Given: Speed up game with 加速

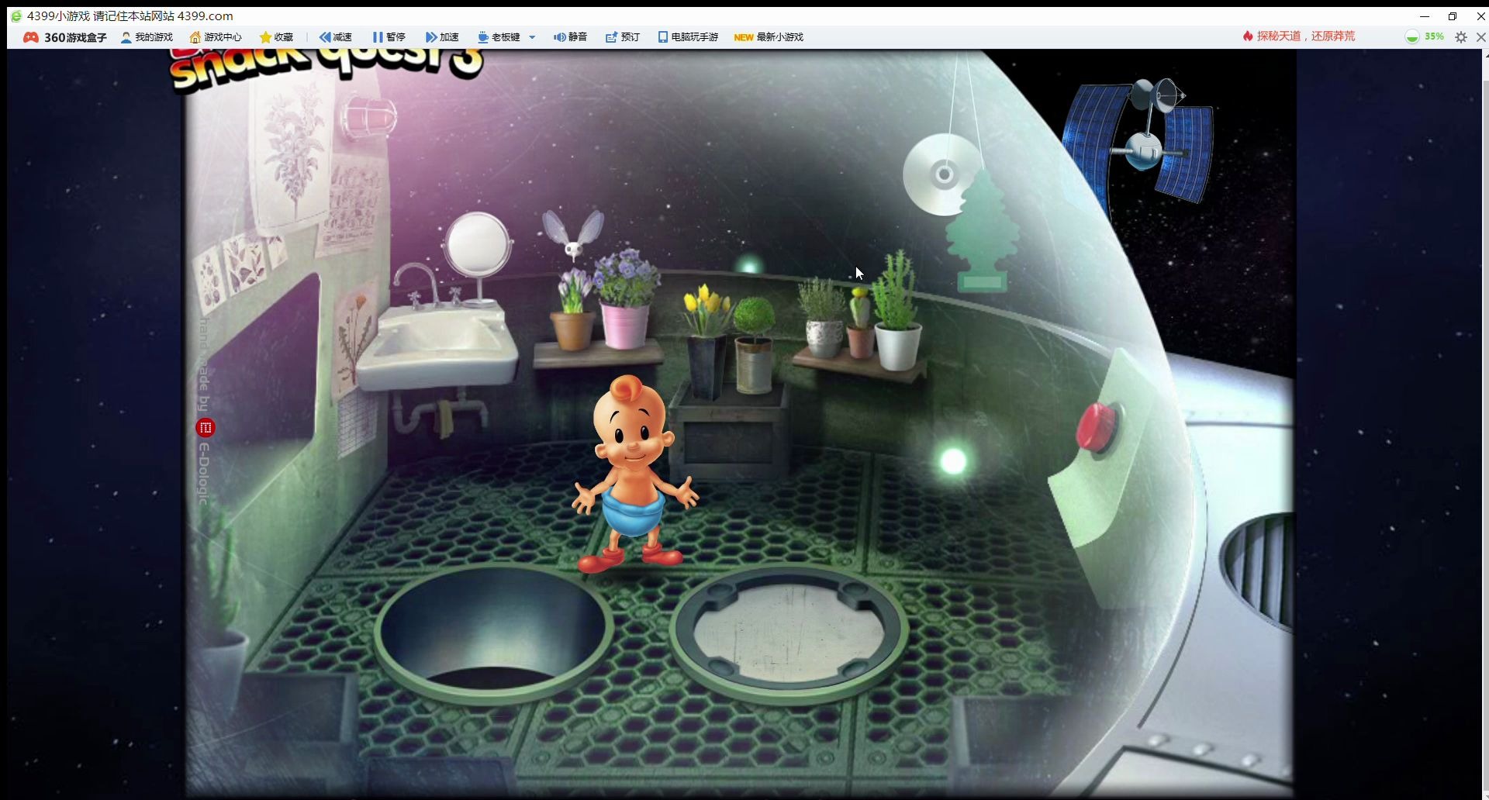Looking at the screenshot, I should [442, 37].
